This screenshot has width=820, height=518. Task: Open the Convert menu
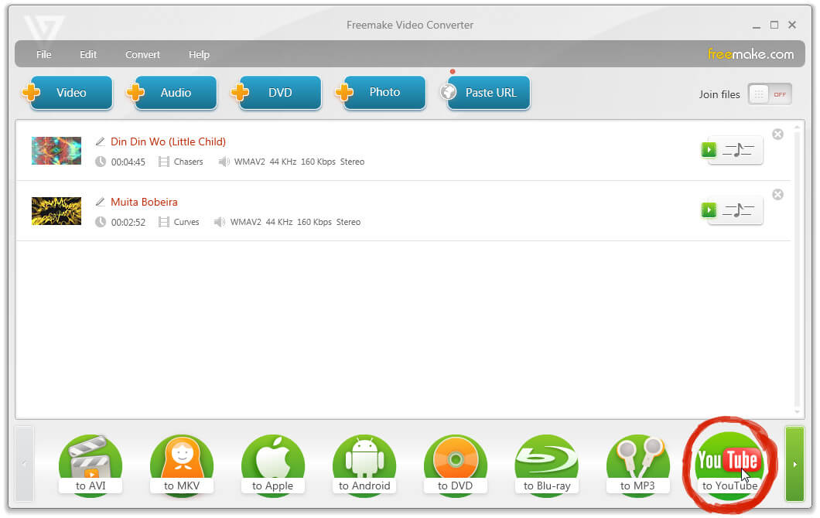pos(142,54)
